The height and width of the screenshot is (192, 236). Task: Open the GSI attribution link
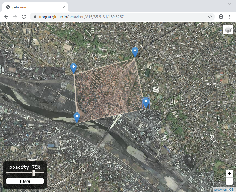[x=232, y=190]
